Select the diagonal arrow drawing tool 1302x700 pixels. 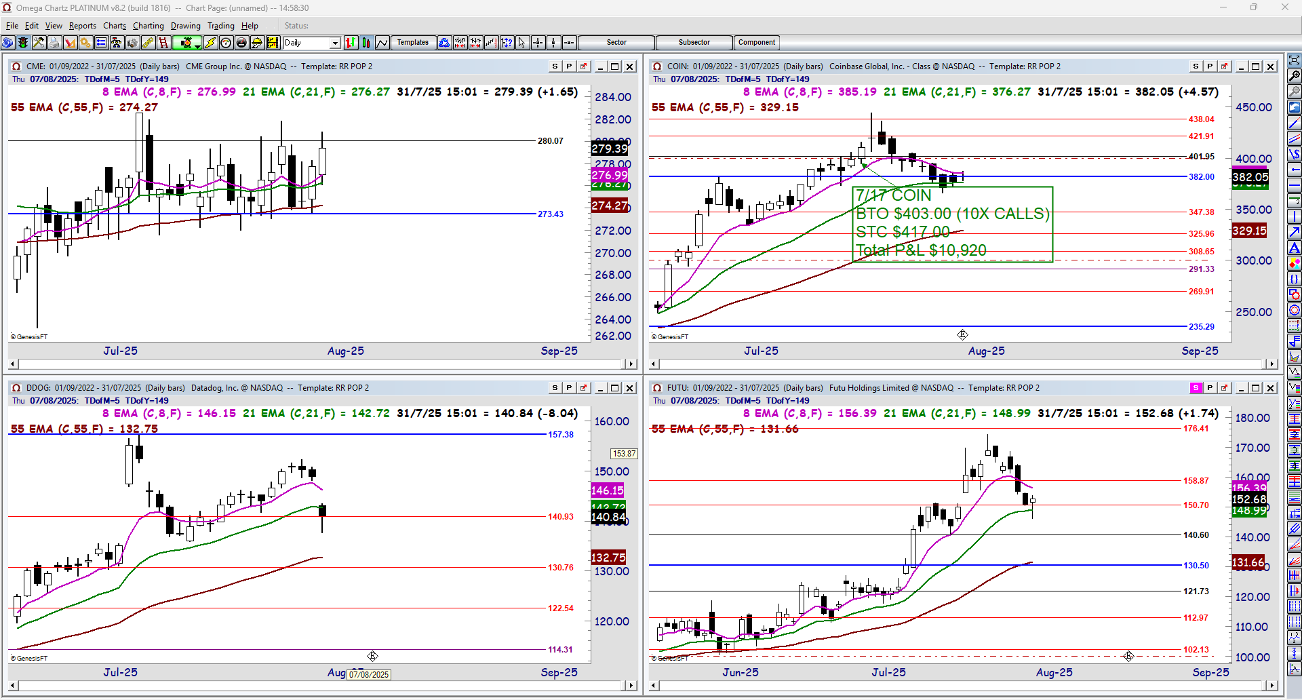[x=1295, y=232]
